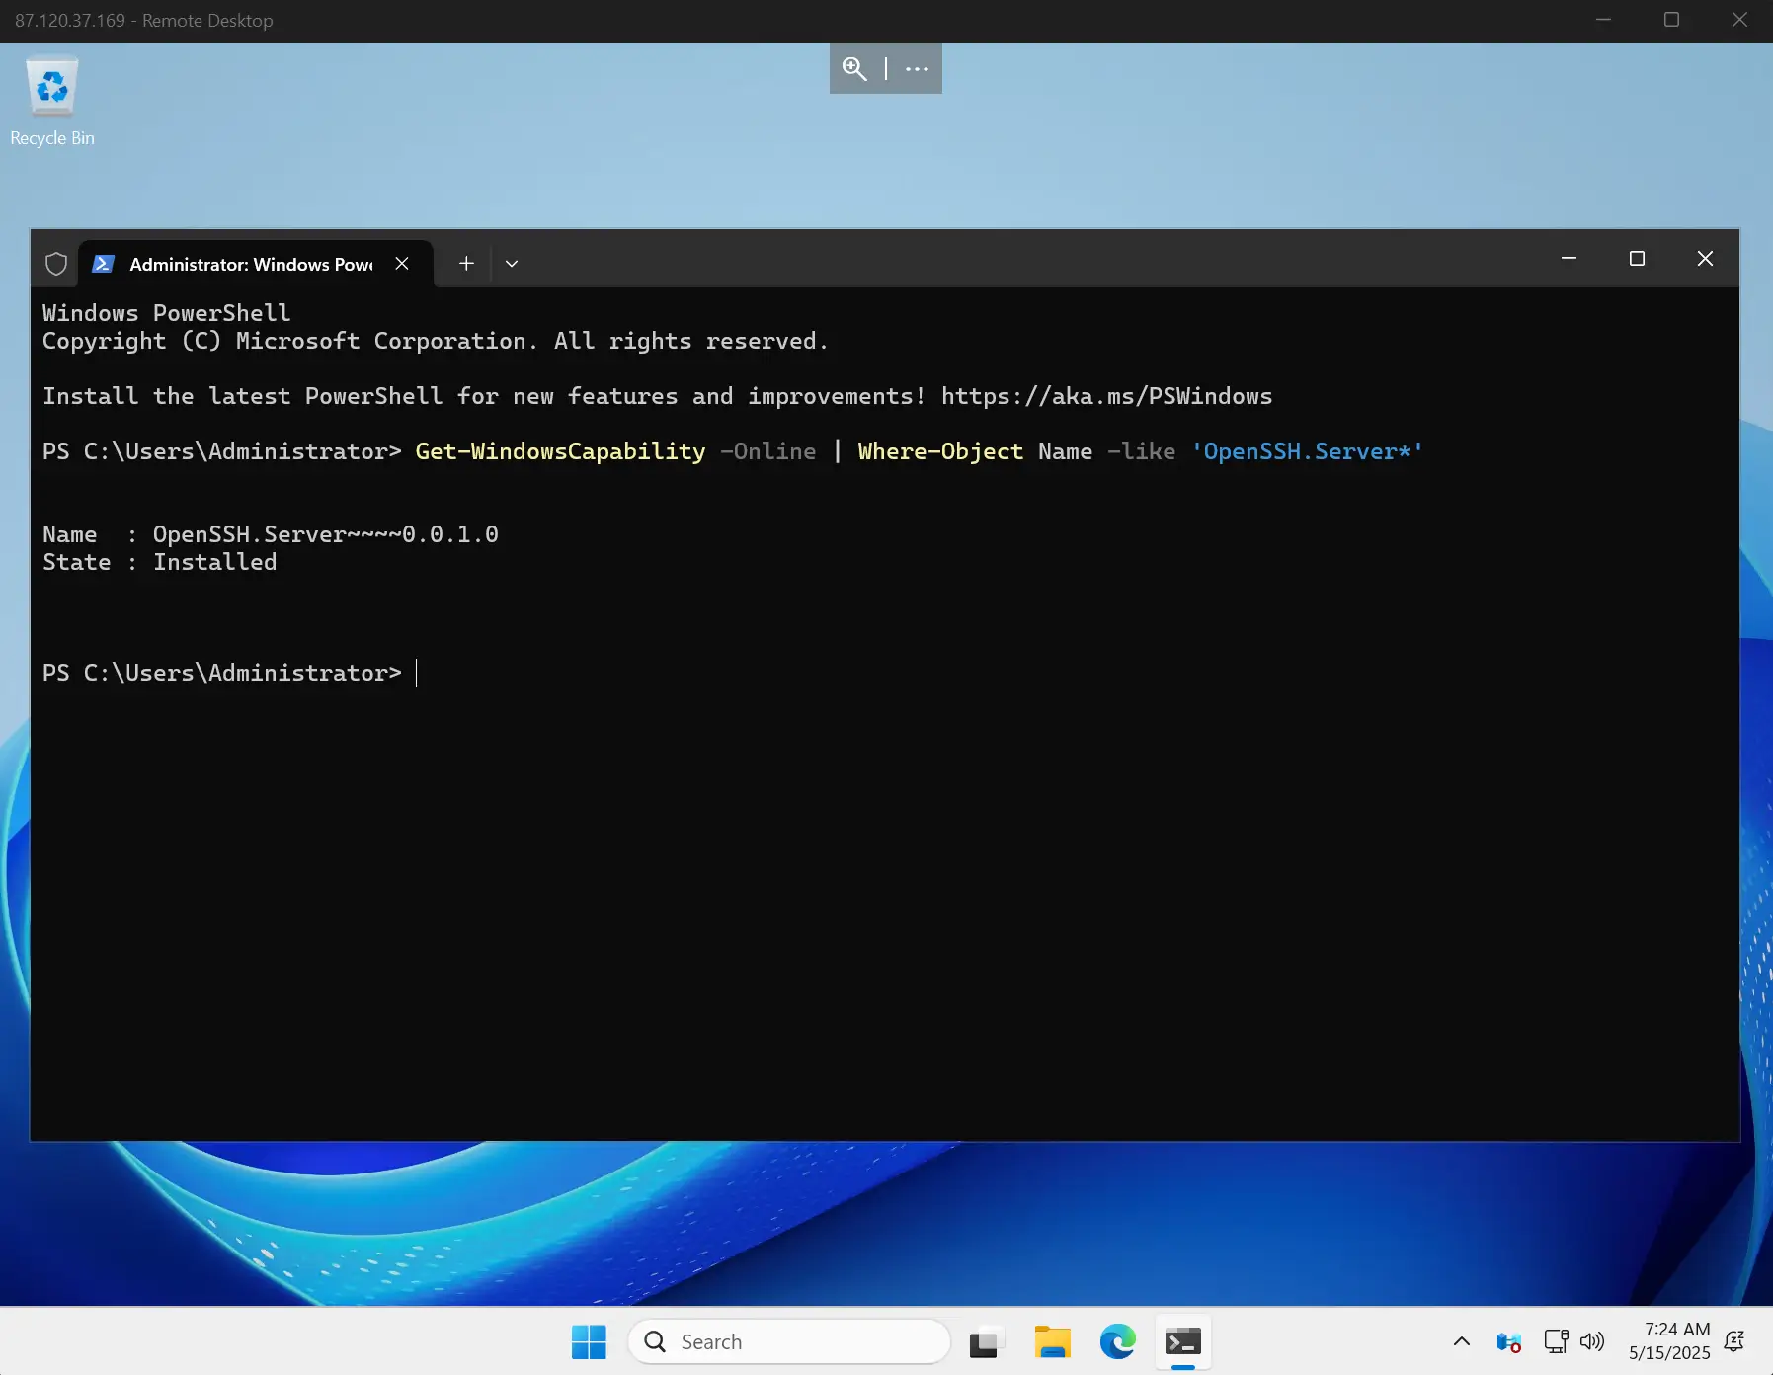Click the volume speaker tray icon
The width and height of the screenshot is (1773, 1375).
[1591, 1341]
